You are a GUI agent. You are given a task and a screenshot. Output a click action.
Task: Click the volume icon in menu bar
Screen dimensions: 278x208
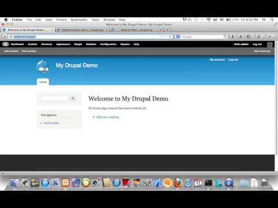click(215, 20)
